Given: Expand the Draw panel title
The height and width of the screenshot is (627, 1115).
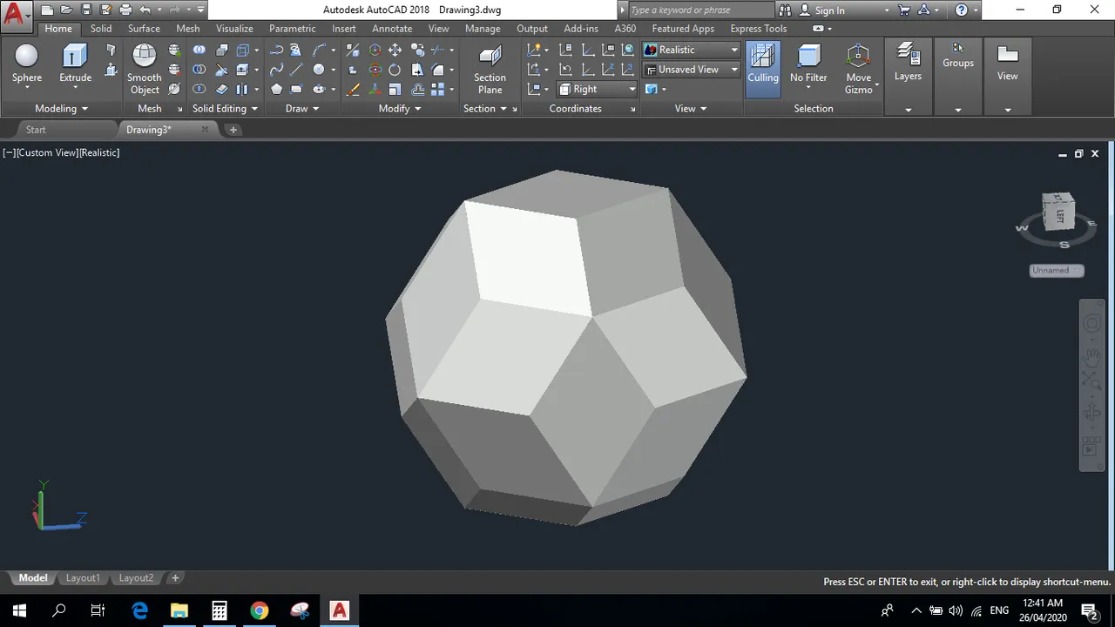Looking at the screenshot, I should click(x=302, y=109).
